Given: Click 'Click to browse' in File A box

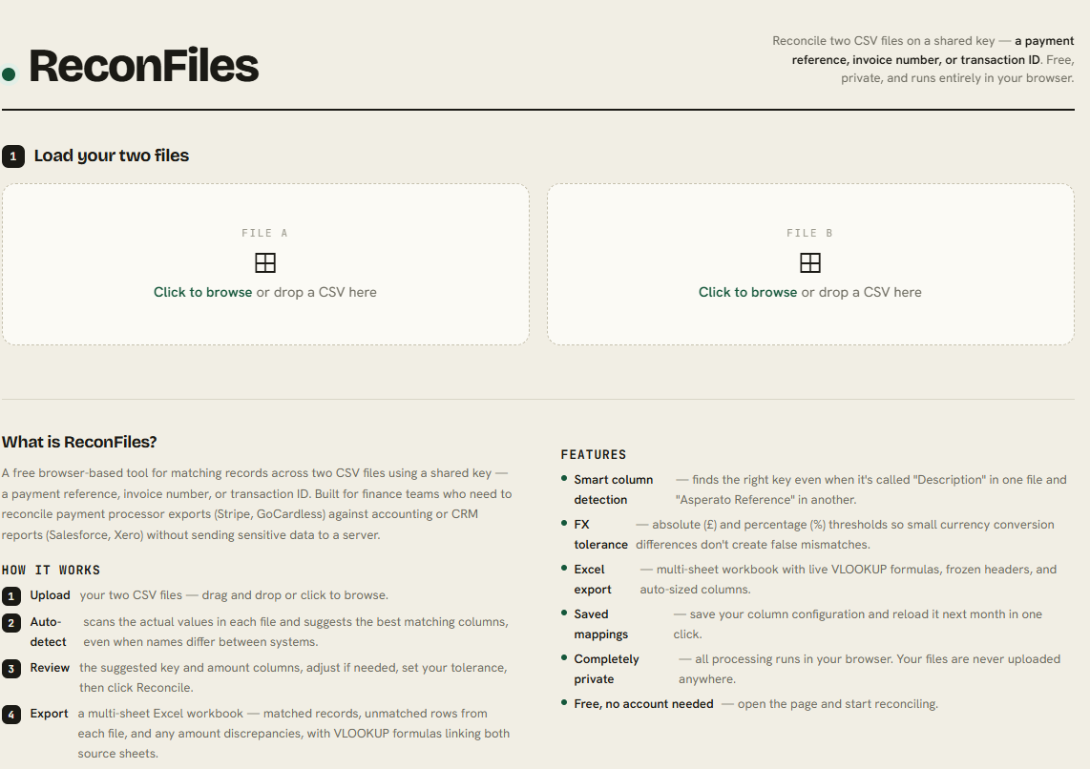Looking at the screenshot, I should tap(203, 293).
